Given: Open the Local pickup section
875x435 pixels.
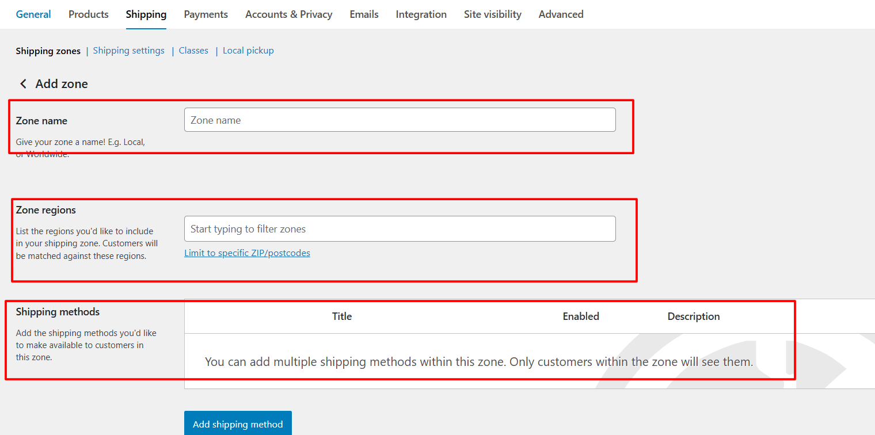Looking at the screenshot, I should point(248,51).
